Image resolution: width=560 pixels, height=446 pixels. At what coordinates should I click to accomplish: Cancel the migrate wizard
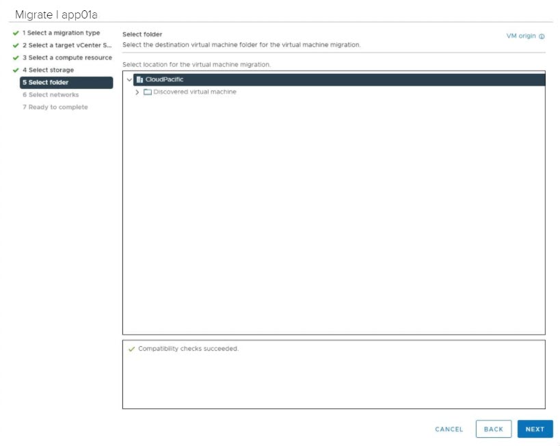pos(449,430)
